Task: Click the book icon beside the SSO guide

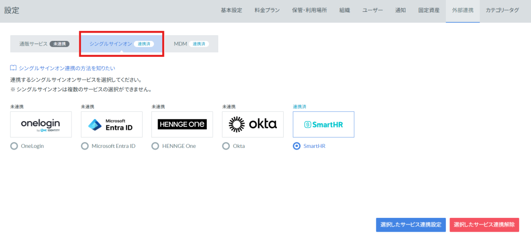Action: (13, 68)
